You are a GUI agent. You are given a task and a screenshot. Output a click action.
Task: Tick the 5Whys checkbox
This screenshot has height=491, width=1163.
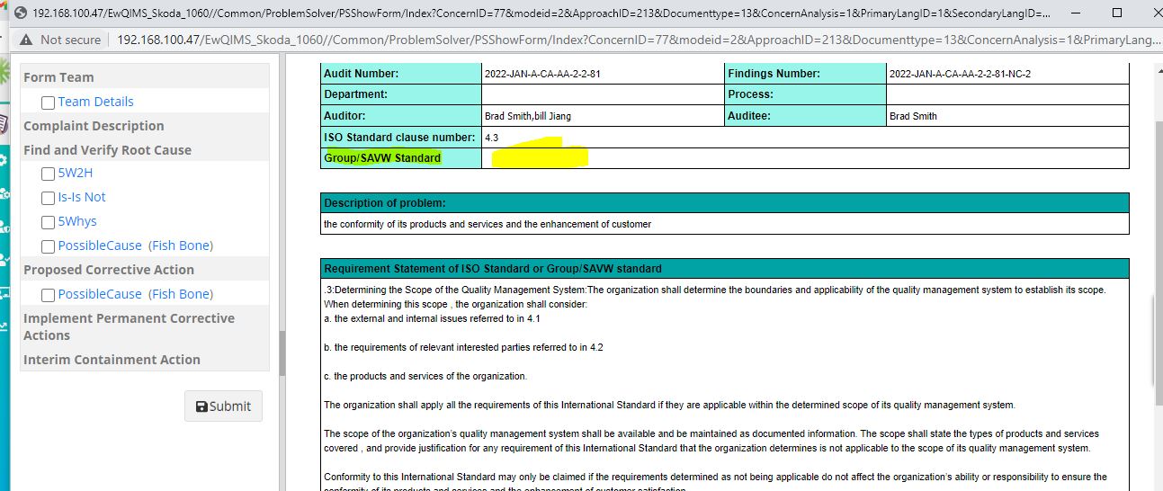(x=49, y=222)
